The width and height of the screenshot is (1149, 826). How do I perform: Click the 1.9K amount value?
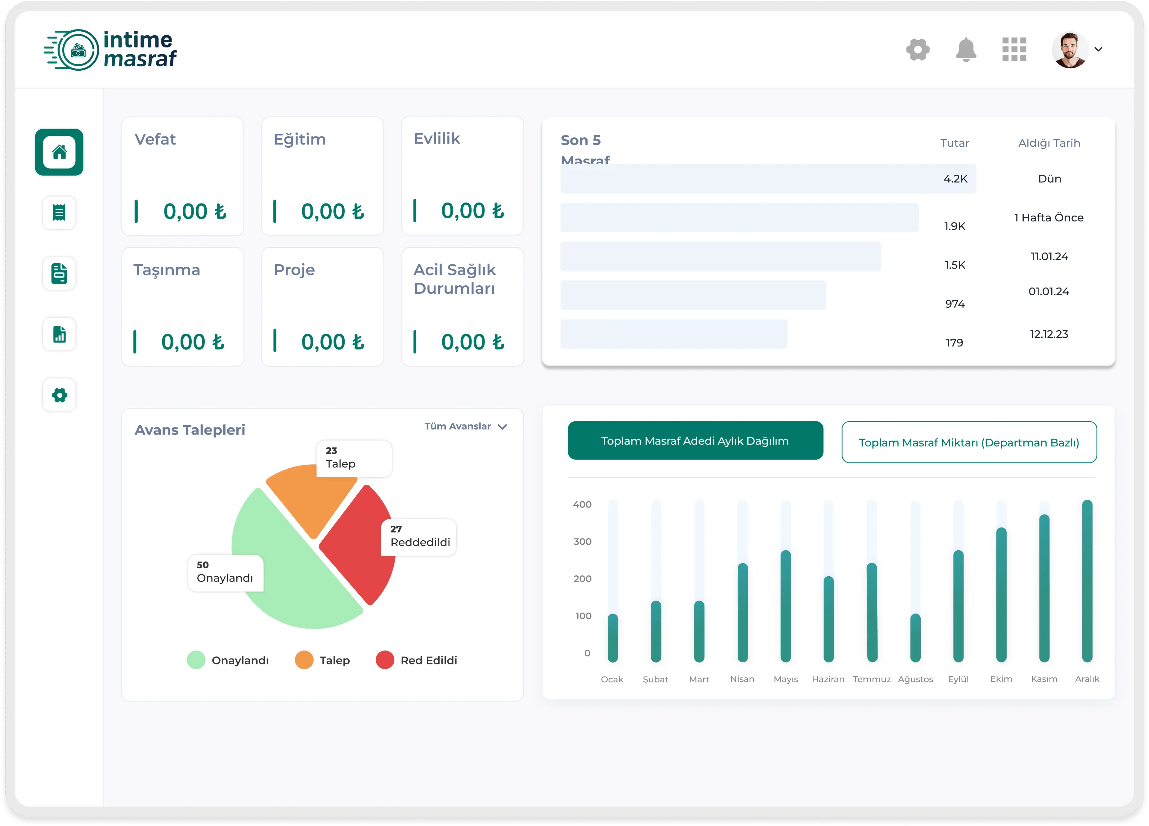pyautogui.click(x=955, y=226)
